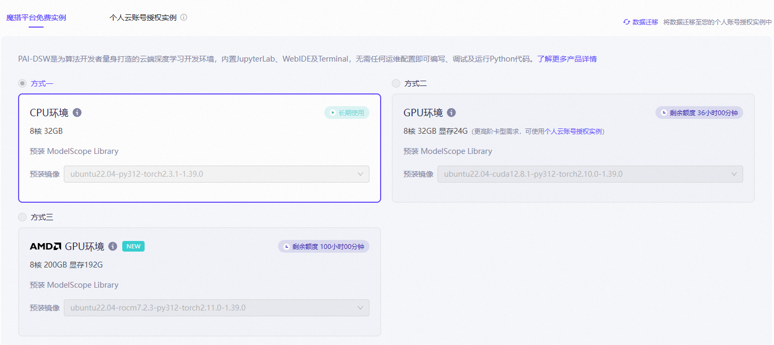Click 预装镜像 label in CPU card
The width and height of the screenshot is (774, 345).
pyautogui.click(x=45, y=174)
